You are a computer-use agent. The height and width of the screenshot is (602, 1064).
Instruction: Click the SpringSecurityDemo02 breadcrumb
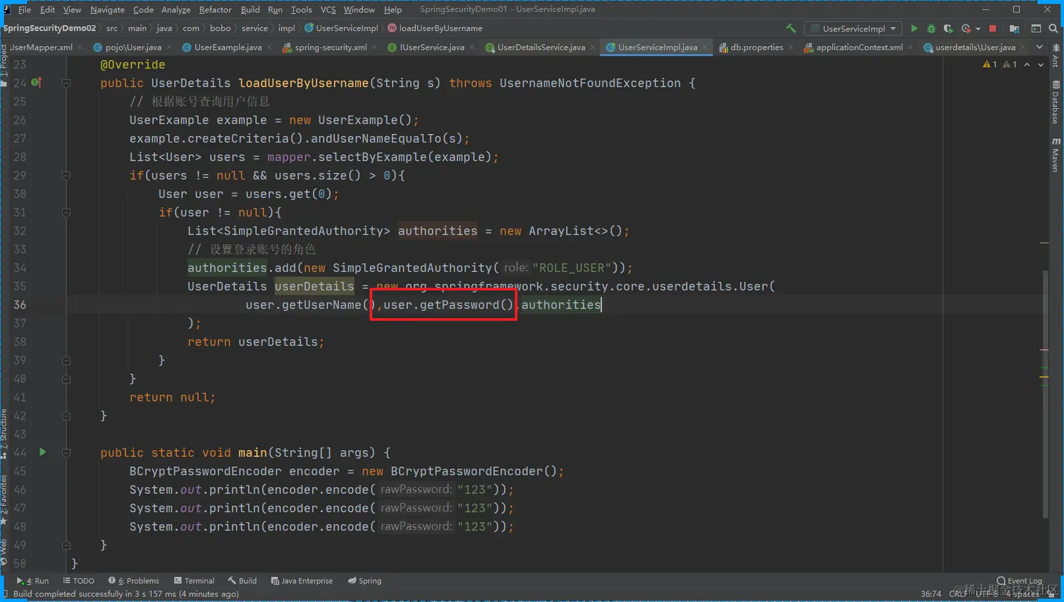[x=50, y=28]
